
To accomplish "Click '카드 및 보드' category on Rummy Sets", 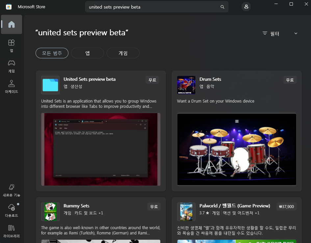I will 86,213.
